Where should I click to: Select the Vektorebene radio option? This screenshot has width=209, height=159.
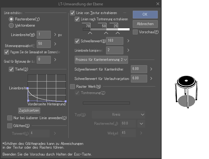coord(11,25)
